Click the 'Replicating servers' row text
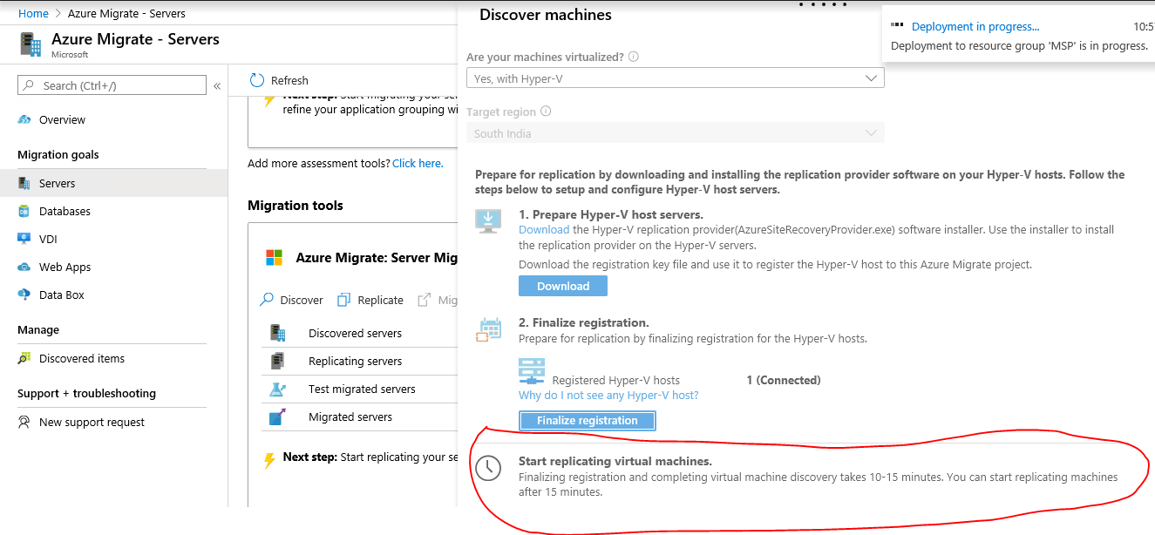 pyautogui.click(x=355, y=361)
